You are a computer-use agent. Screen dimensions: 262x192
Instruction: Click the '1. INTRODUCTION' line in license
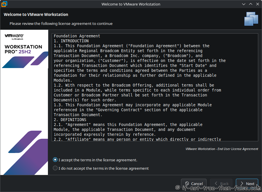pyautogui.click(x=71, y=41)
